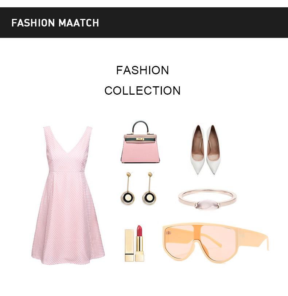Click the dark handle of the handbag
The height and width of the screenshot is (296, 288).
coord(140,127)
